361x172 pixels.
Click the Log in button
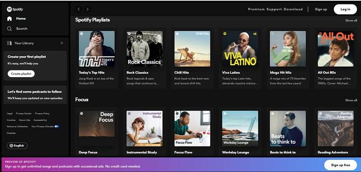[x=345, y=9]
